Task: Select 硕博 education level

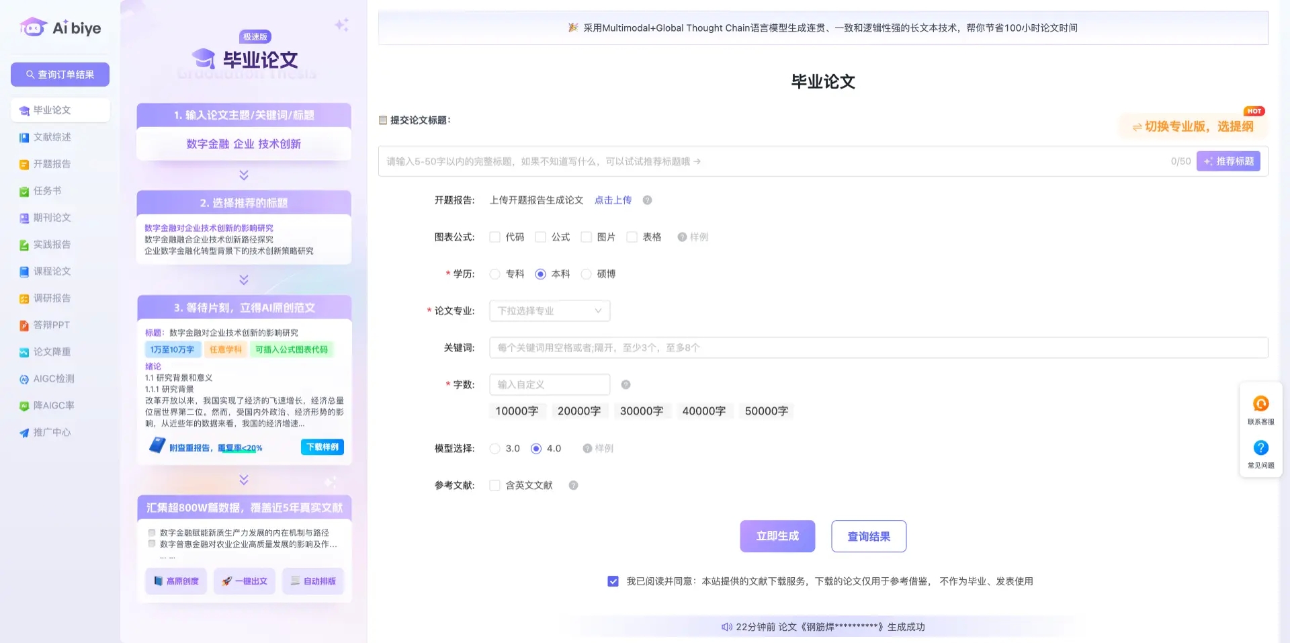Action: click(585, 273)
